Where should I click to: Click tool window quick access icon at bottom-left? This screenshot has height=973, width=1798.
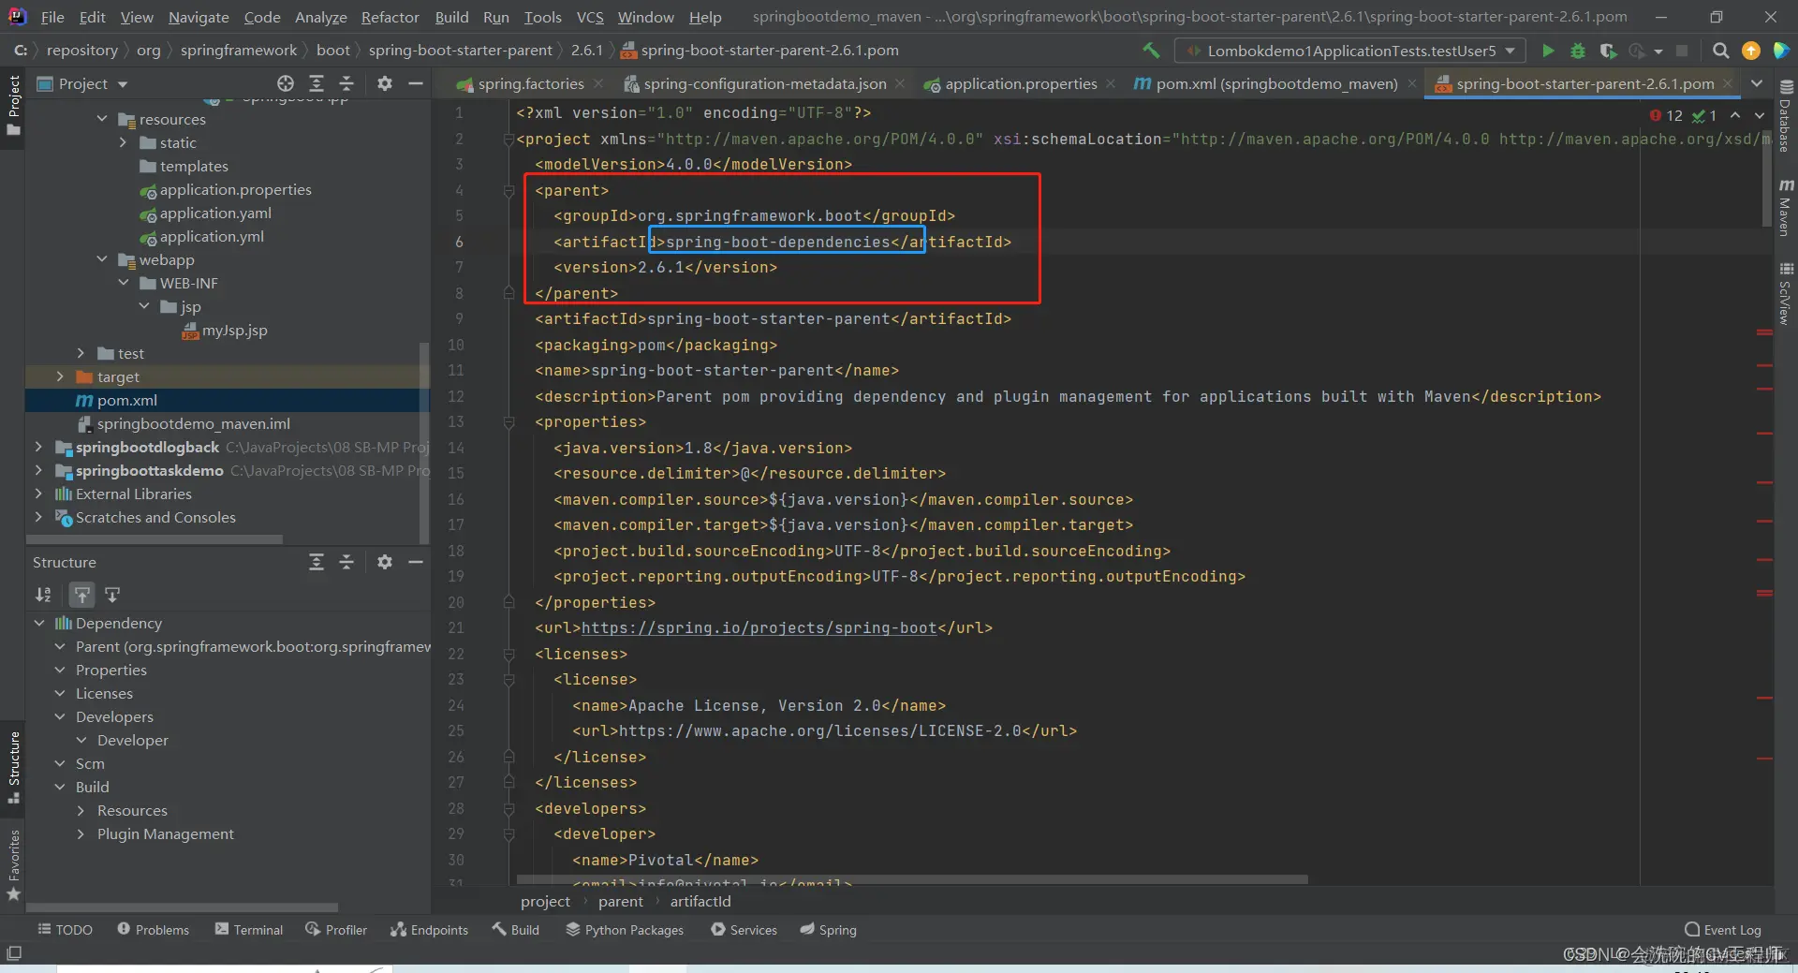point(14,953)
